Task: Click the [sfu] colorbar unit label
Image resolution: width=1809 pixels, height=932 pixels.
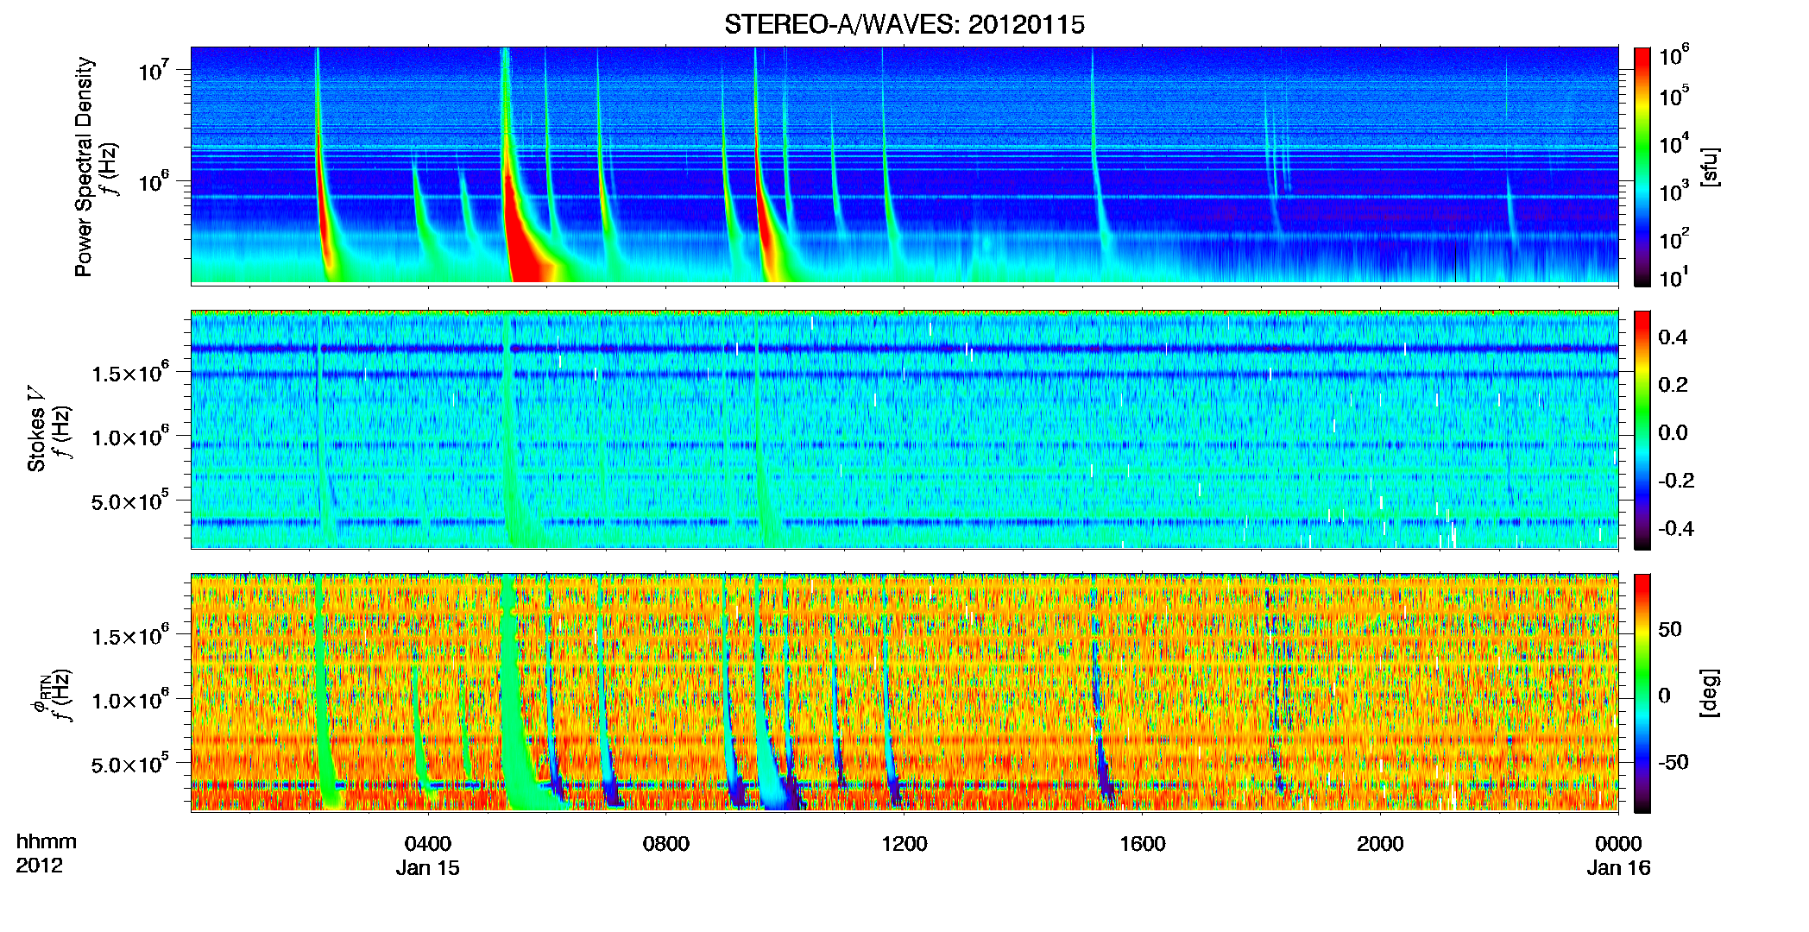Action: pos(1710,167)
